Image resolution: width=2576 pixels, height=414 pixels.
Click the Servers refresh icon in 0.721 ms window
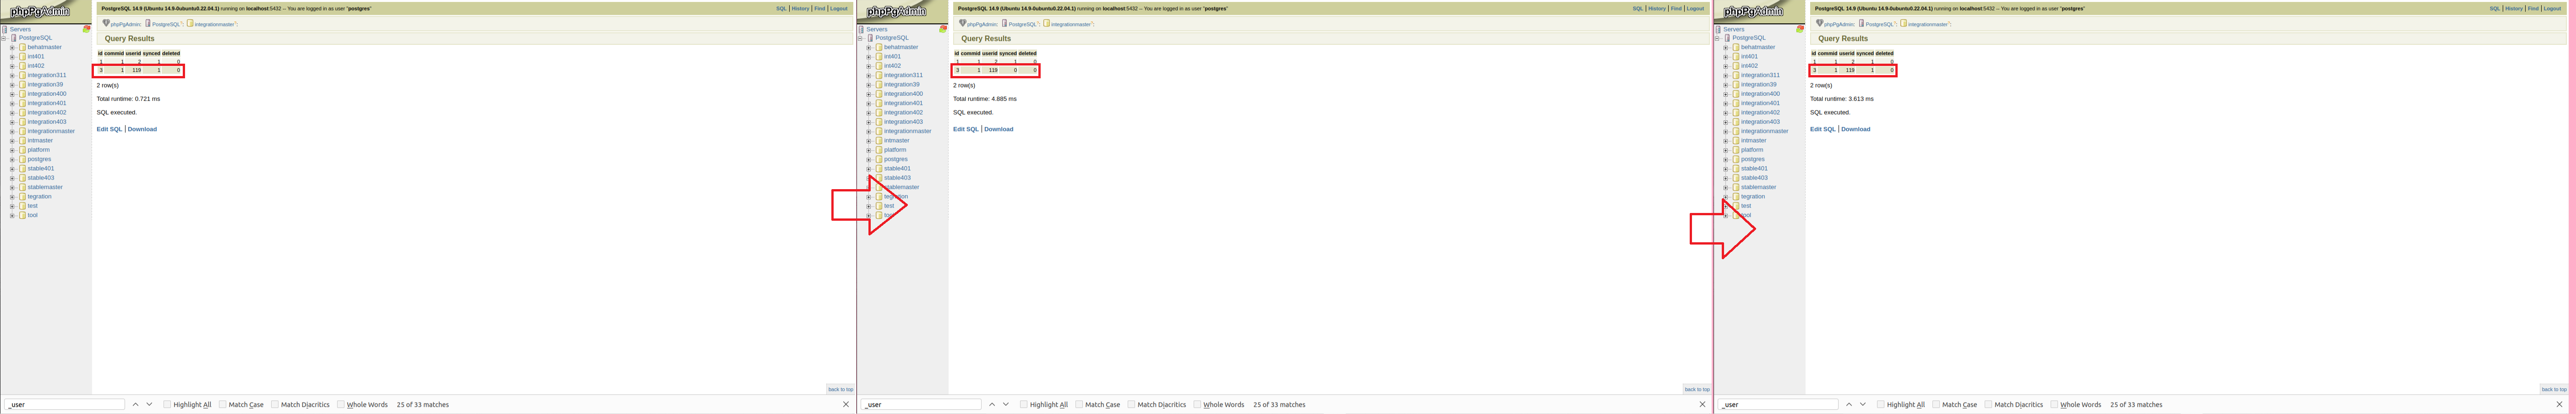[x=87, y=29]
